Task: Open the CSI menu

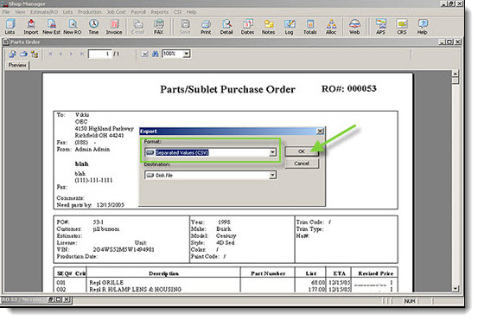Action: tap(177, 12)
